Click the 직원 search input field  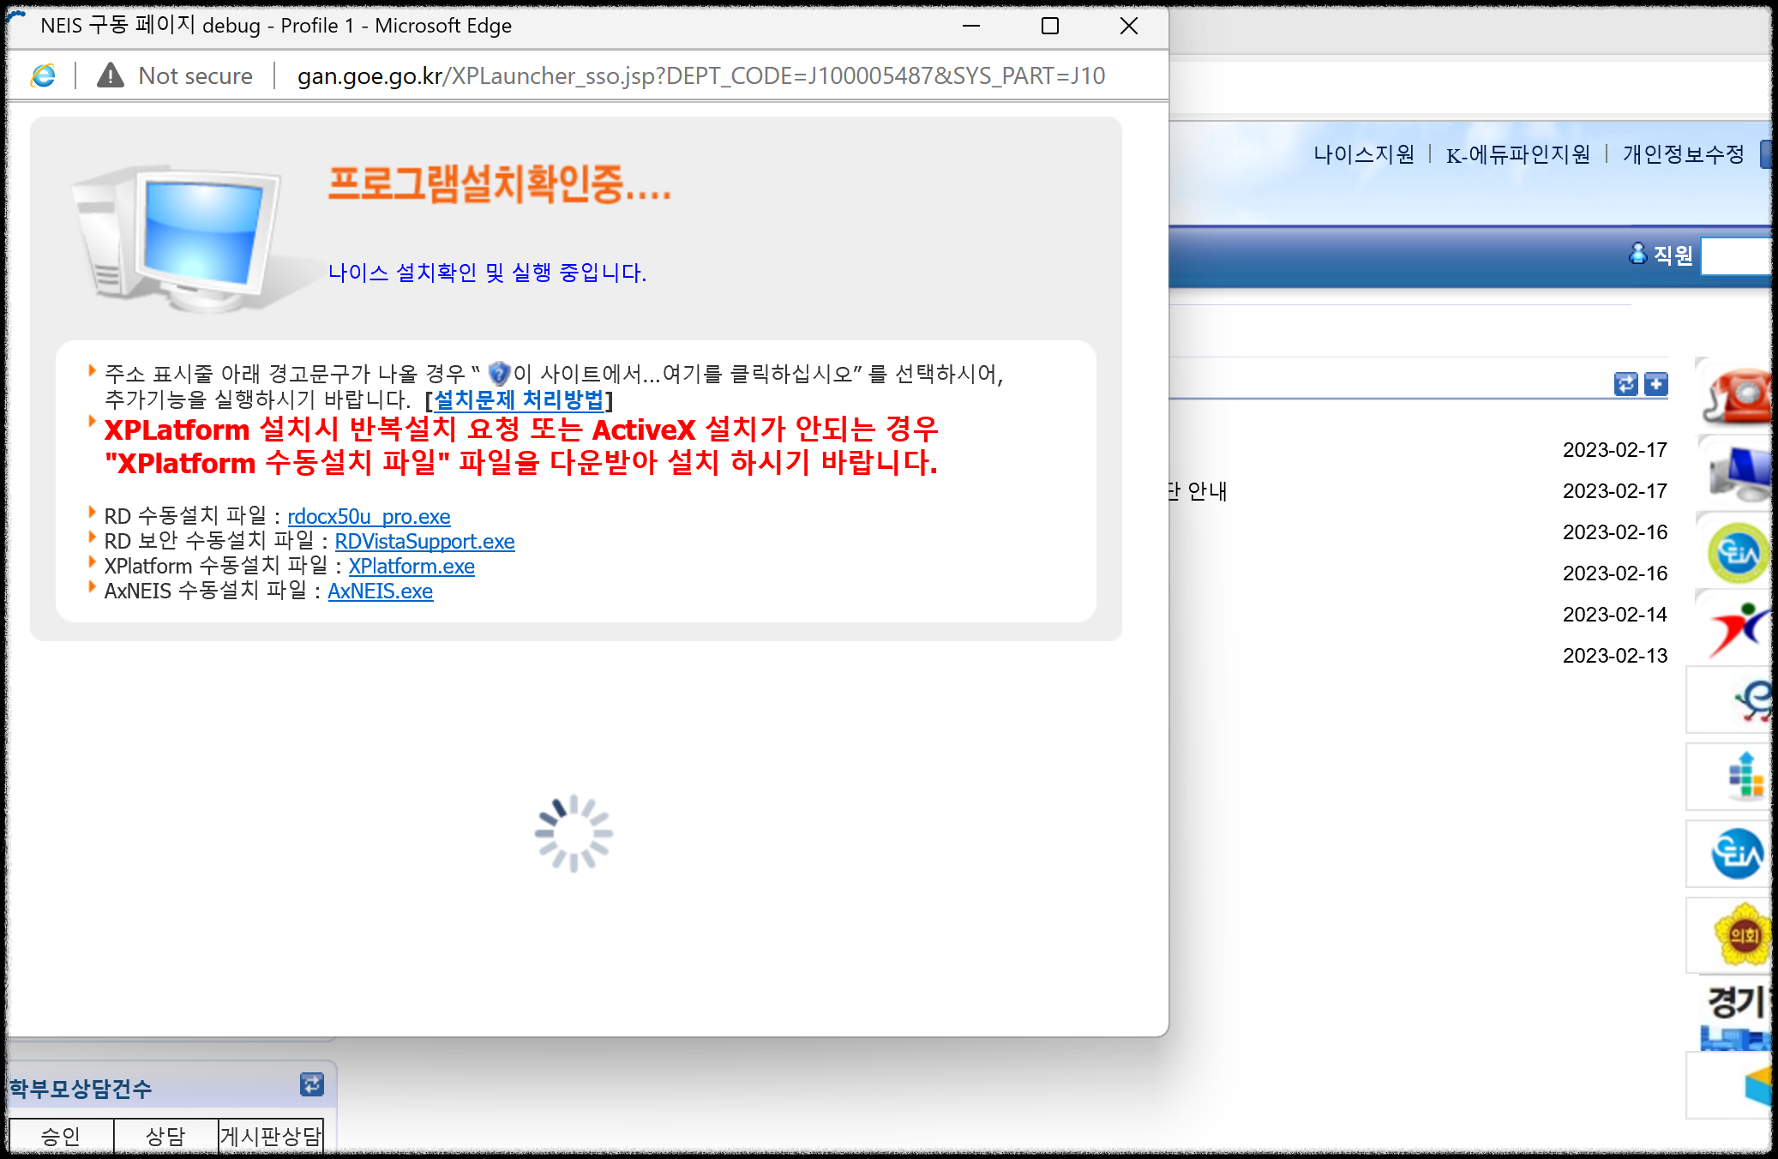(x=1736, y=255)
